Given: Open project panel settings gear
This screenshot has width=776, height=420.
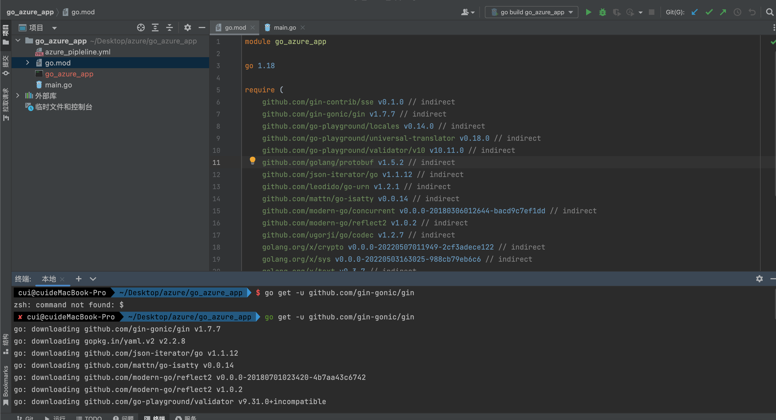Looking at the screenshot, I should (x=187, y=28).
